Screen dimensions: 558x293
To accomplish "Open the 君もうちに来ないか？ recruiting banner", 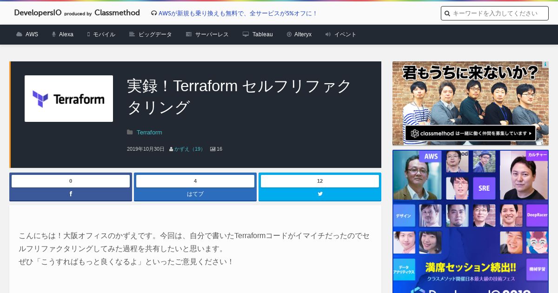I will pos(471,103).
